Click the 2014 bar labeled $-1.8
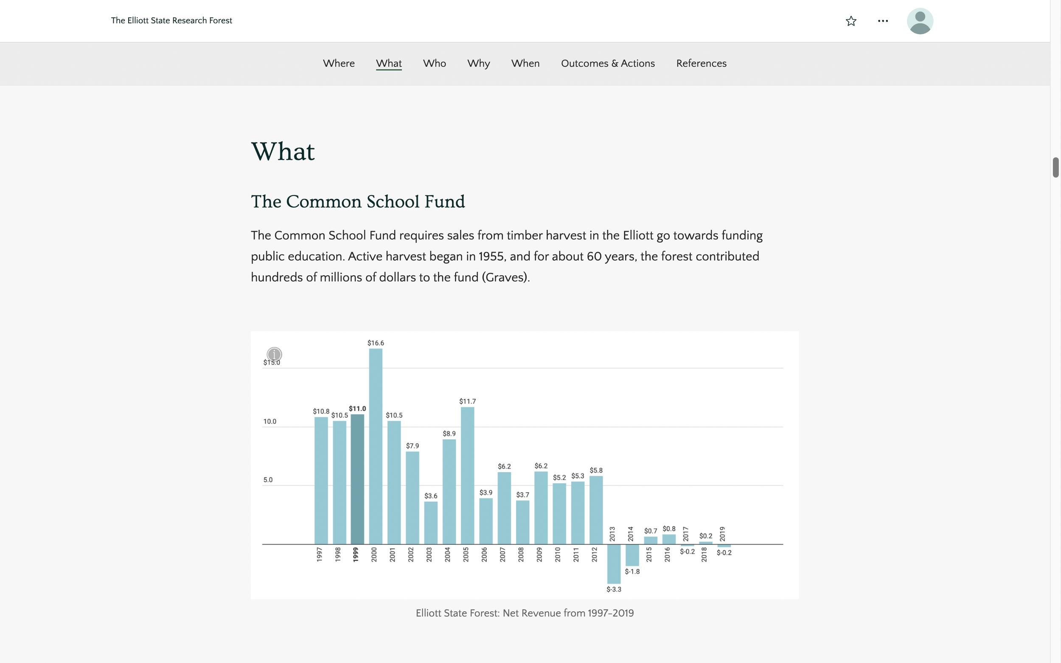 pyautogui.click(x=632, y=555)
